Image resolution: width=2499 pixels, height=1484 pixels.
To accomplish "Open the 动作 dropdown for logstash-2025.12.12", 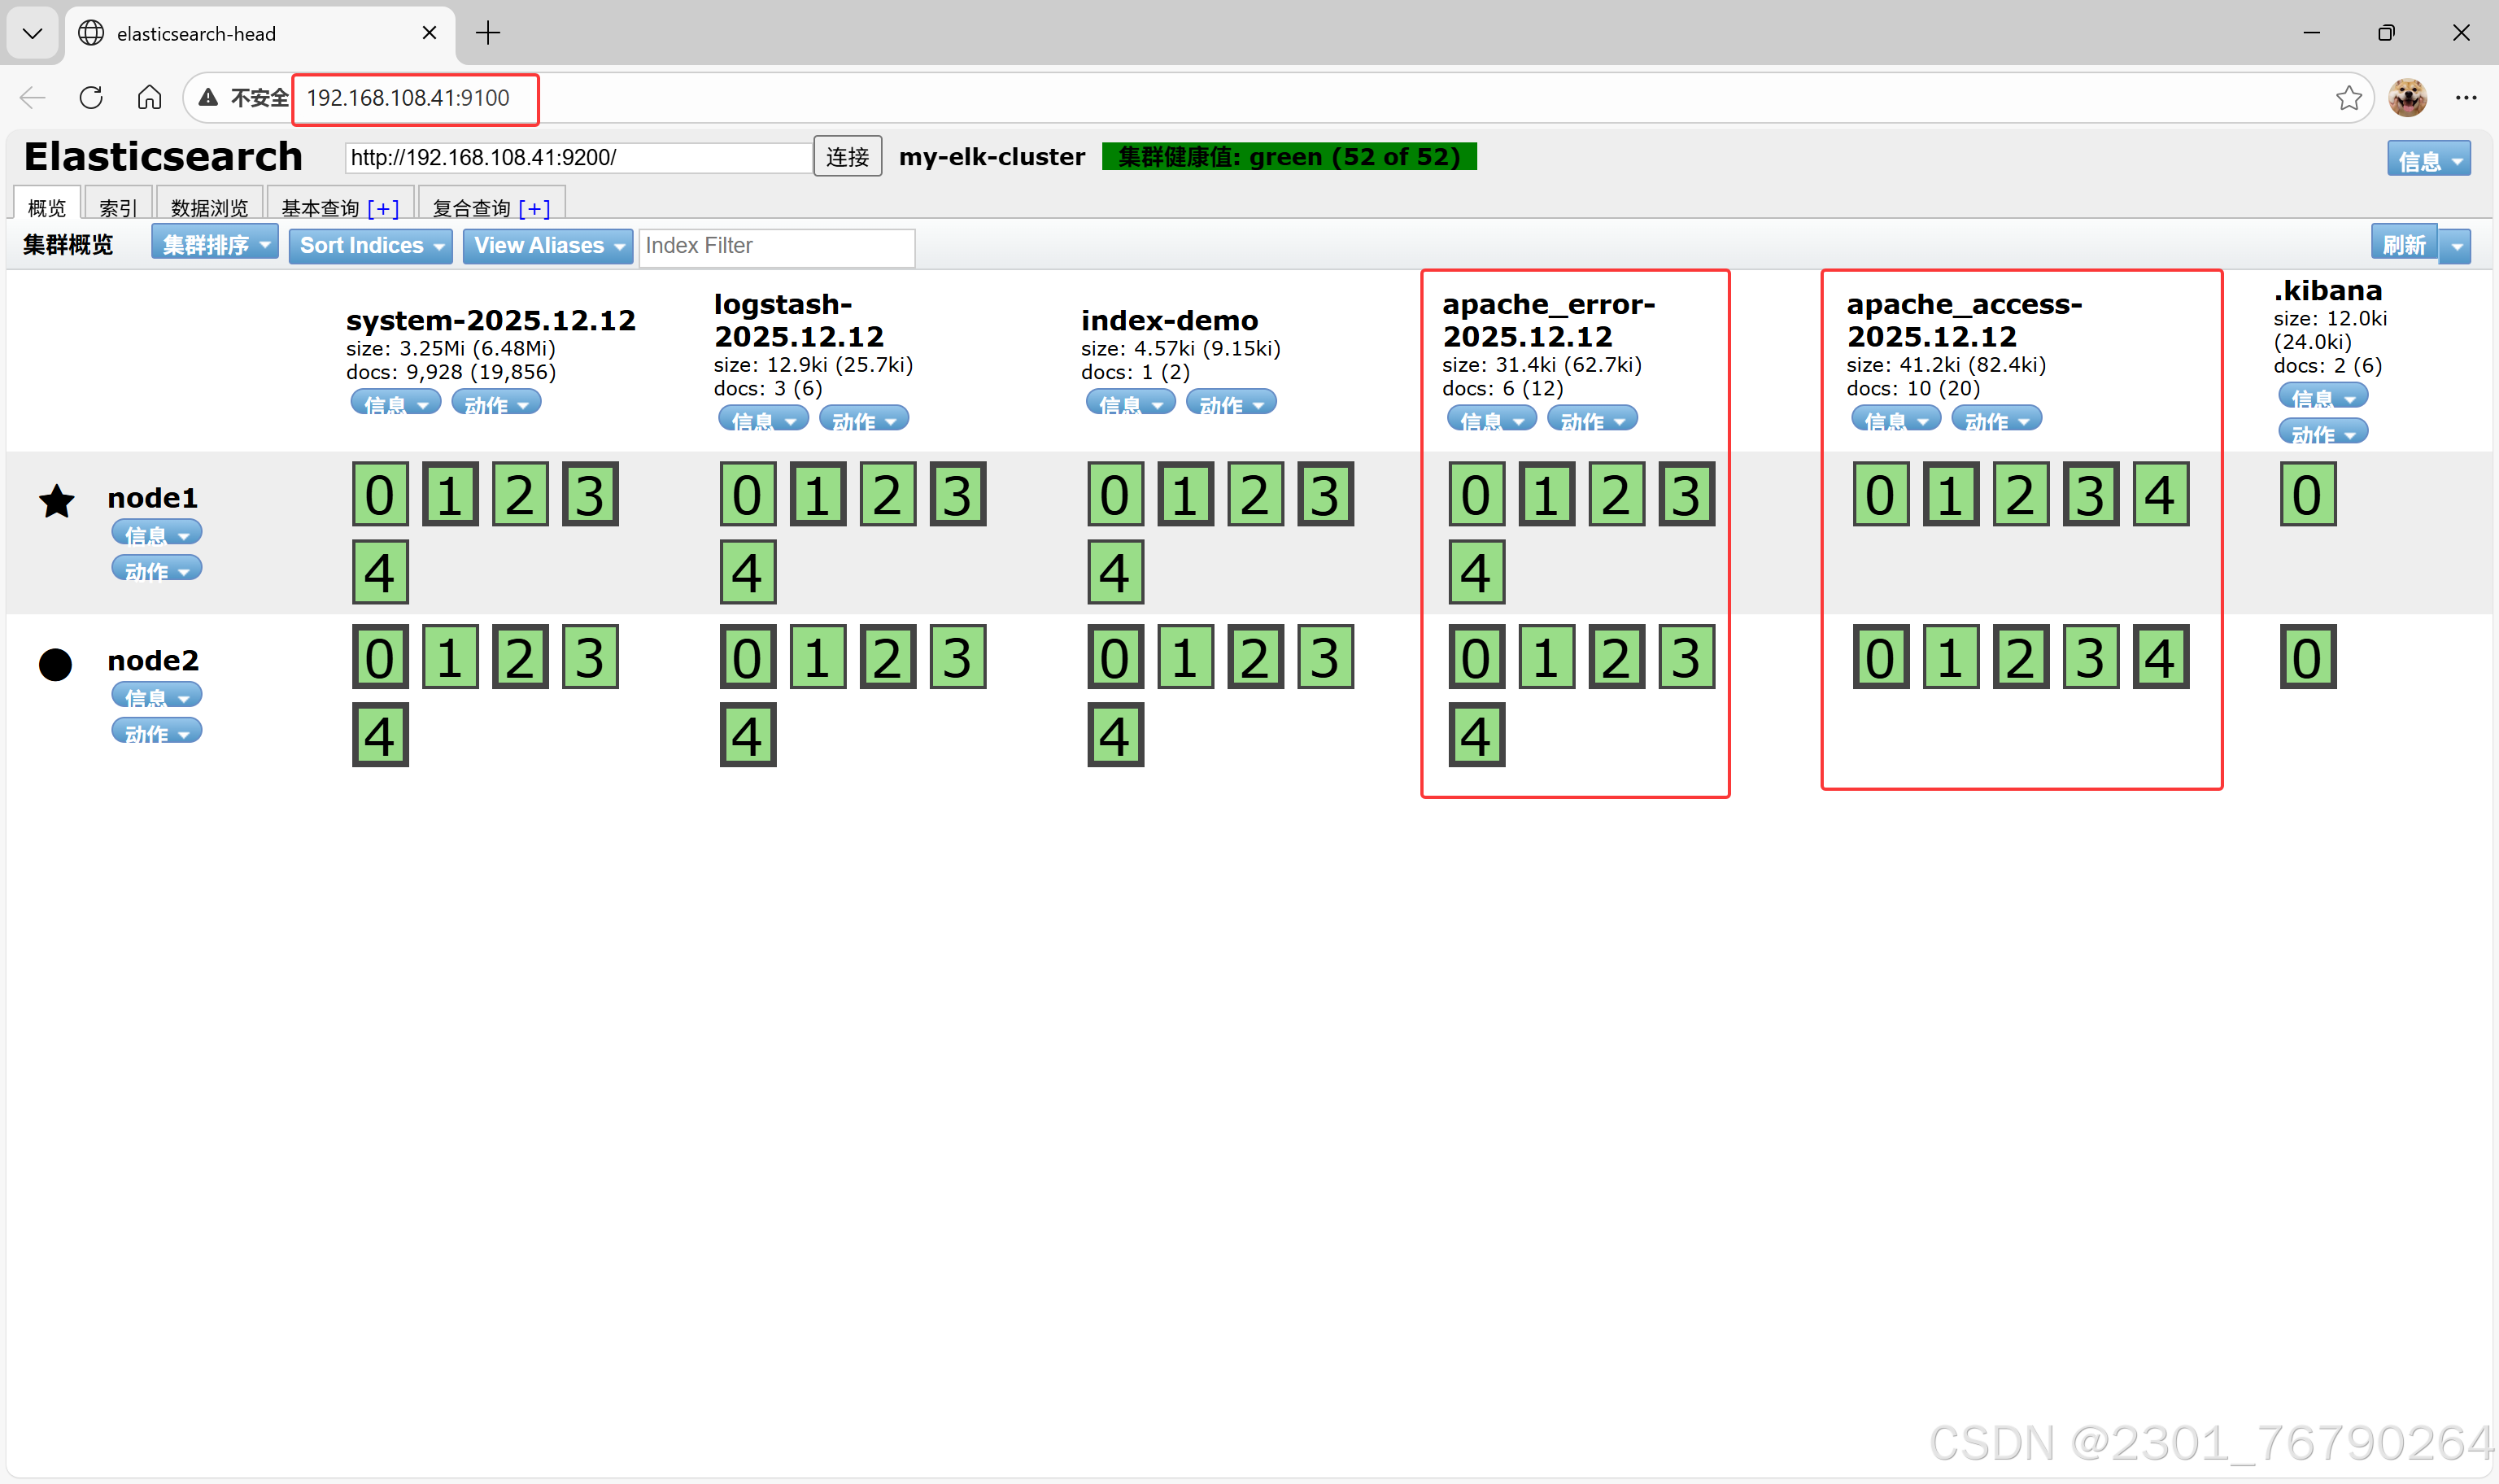I will 865,419.
